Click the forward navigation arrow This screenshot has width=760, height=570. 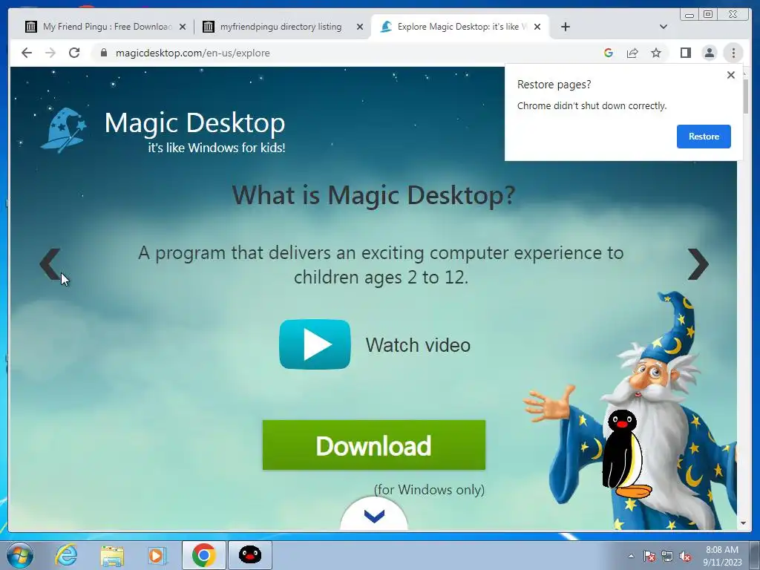point(50,53)
